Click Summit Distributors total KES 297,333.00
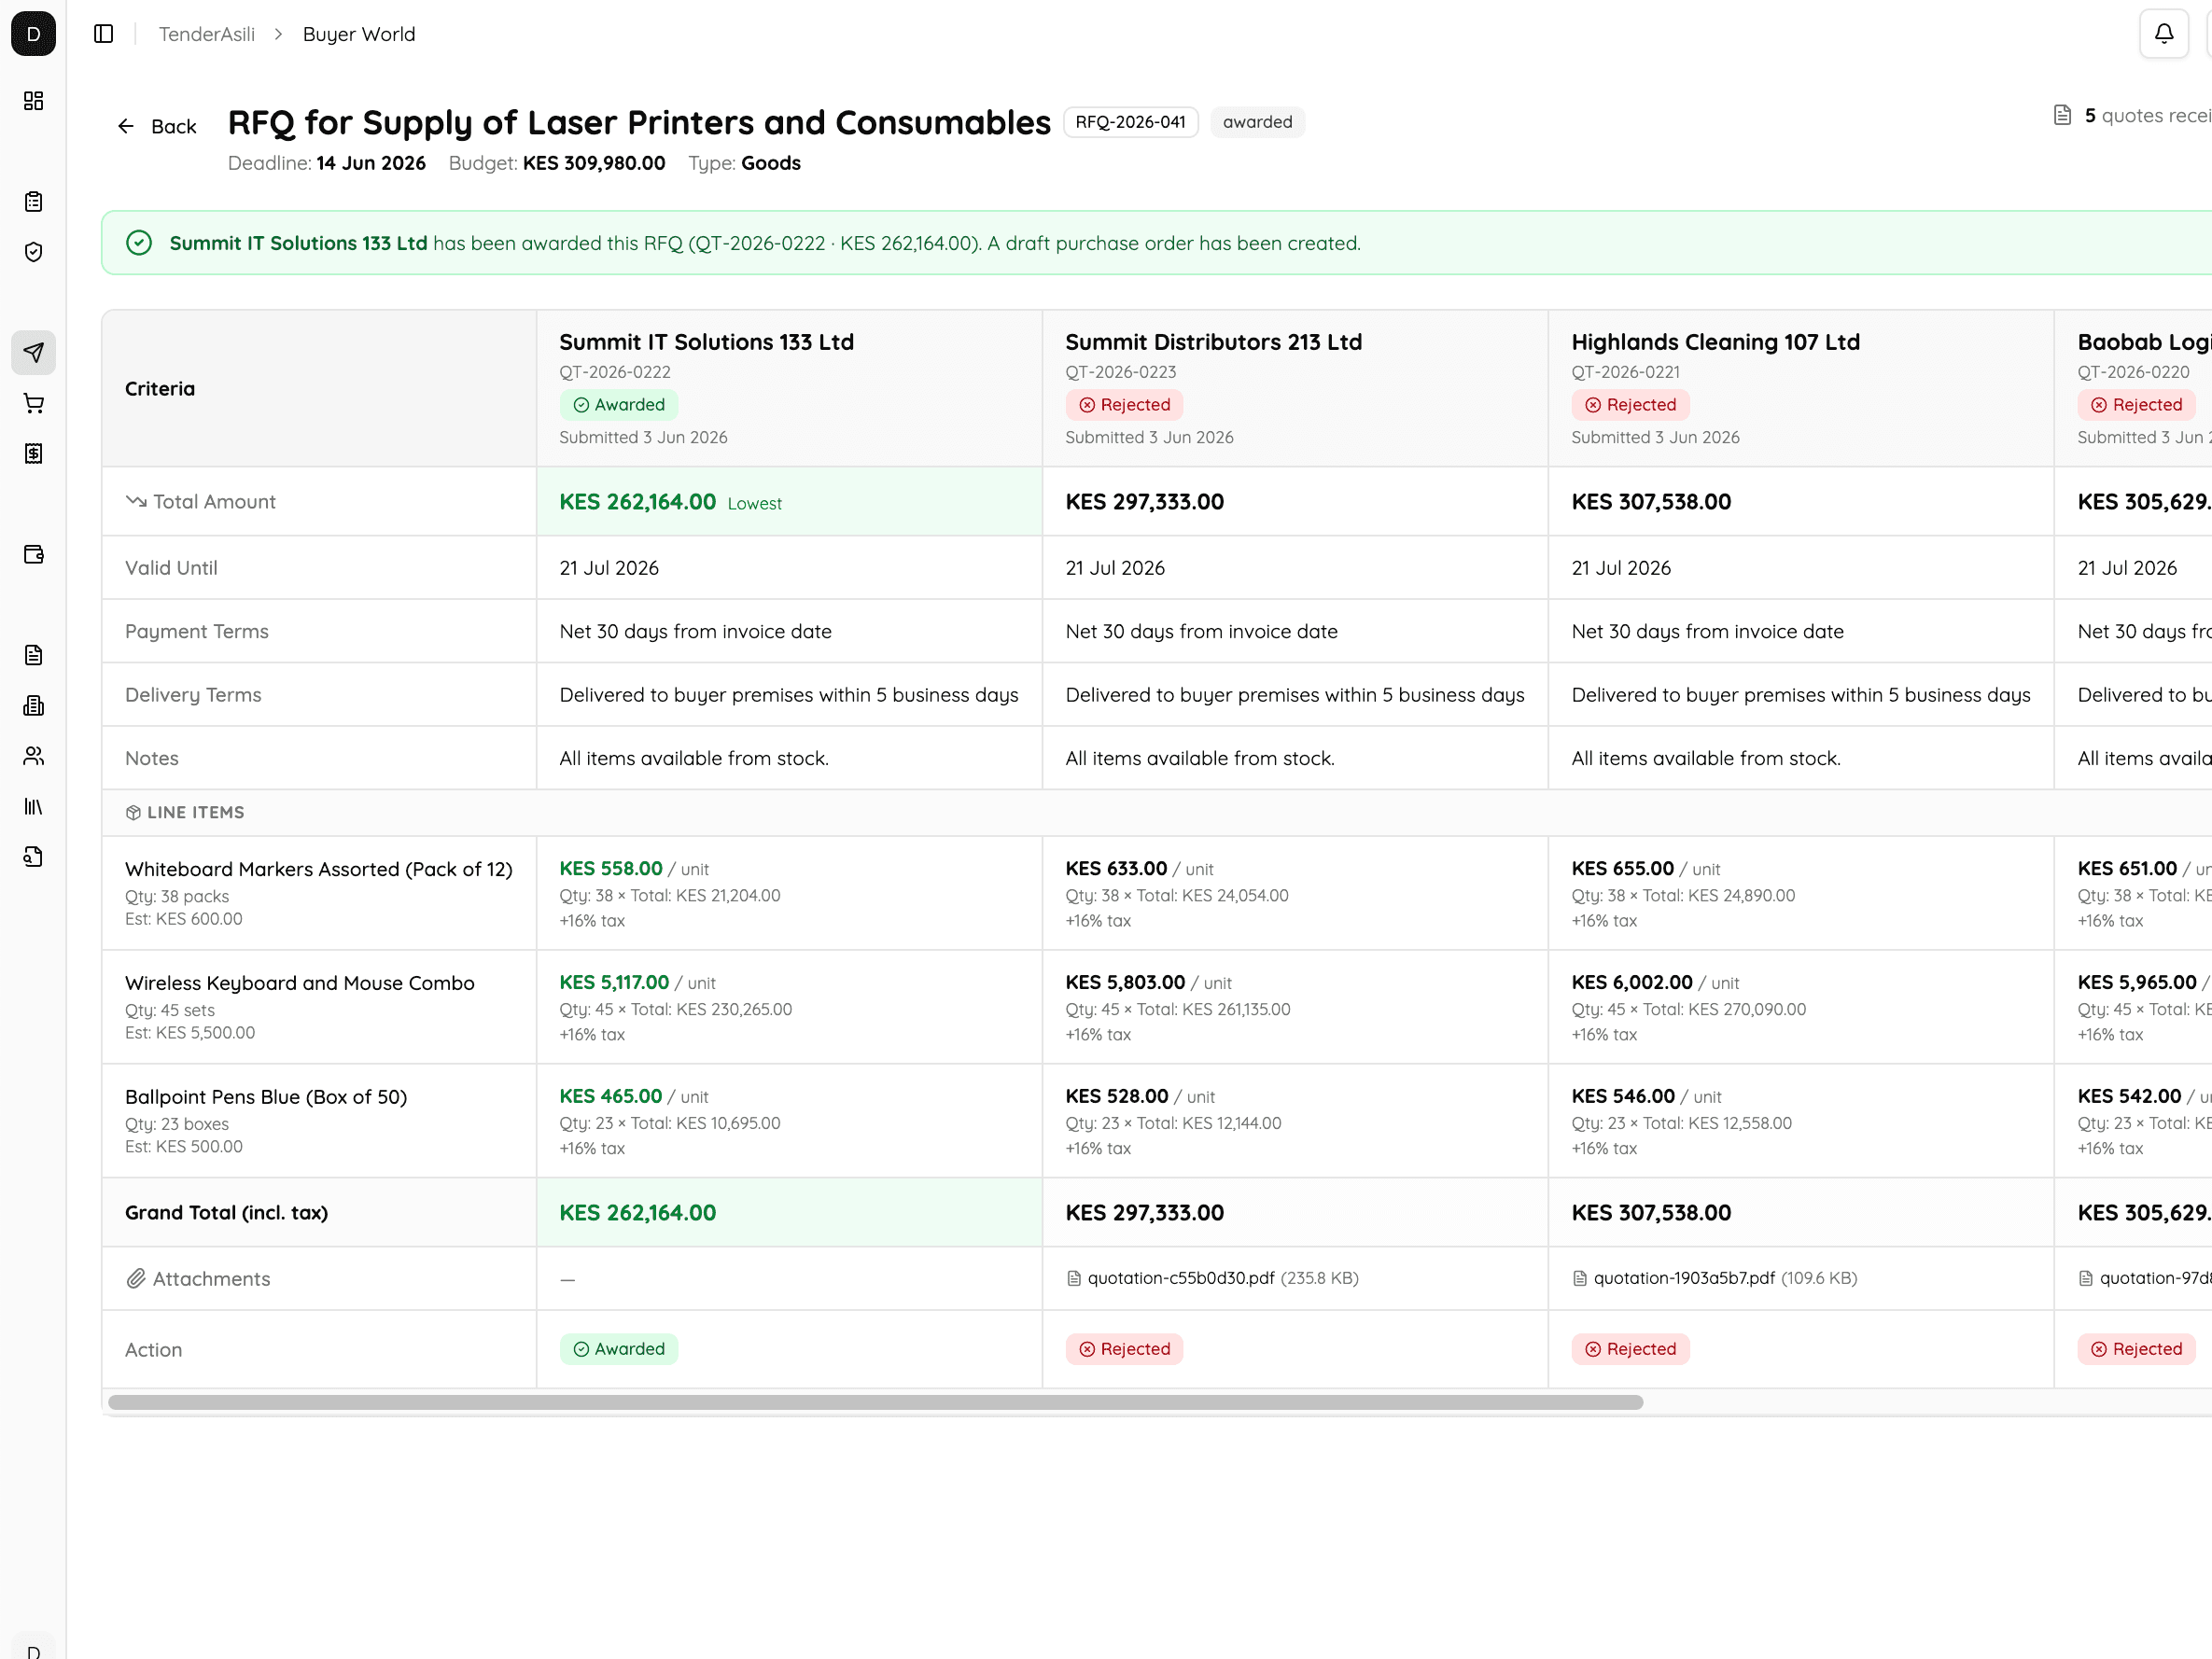The height and width of the screenshot is (1659, 2212). pos(1145,502)
